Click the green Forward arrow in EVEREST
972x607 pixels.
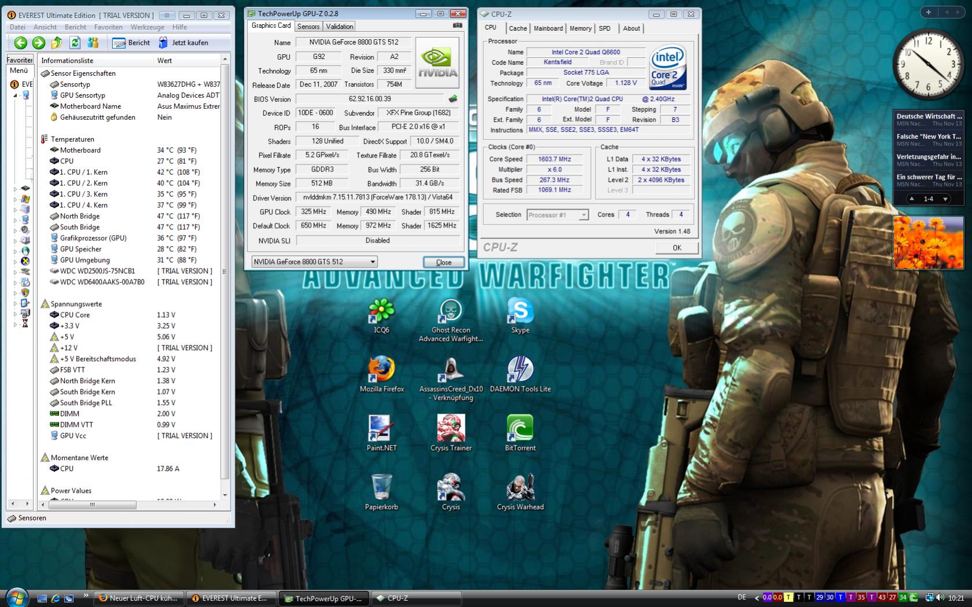coord(39,42)
